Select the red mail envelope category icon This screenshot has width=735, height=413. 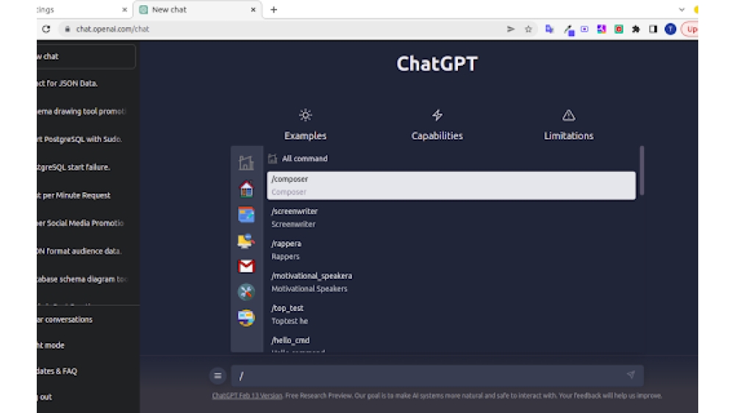246,266
